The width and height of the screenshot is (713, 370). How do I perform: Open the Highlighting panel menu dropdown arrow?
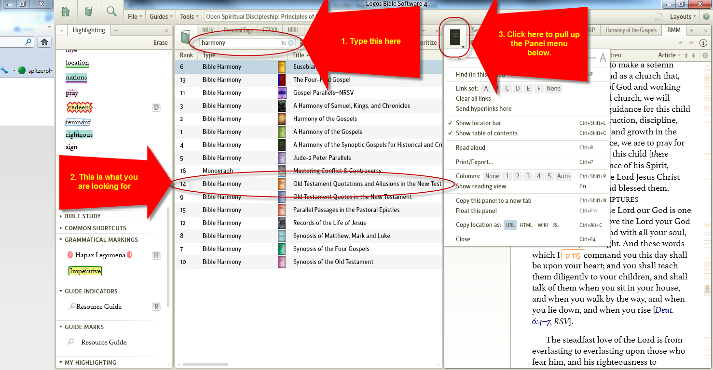pos(61,30)
